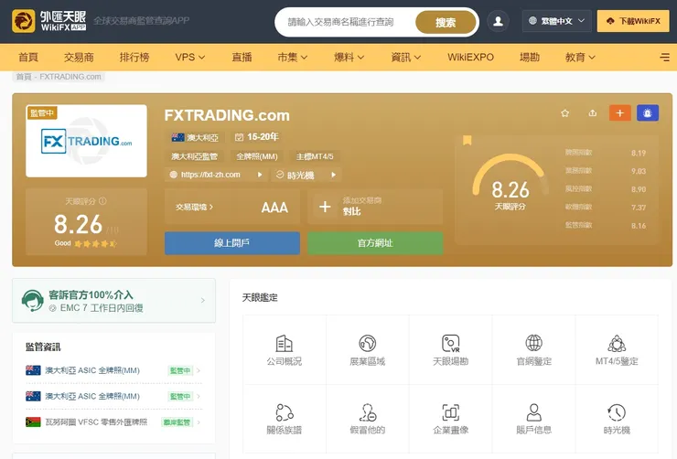Expand the 教育 menu dropdown
The width and height of the screenshot is (677, 459).
(580, 57)
